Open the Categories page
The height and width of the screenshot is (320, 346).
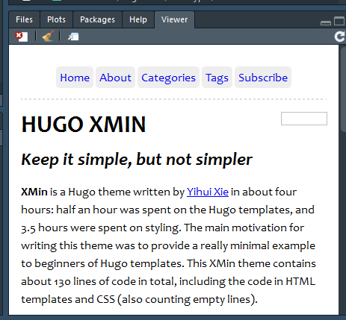tap(168, 78)
